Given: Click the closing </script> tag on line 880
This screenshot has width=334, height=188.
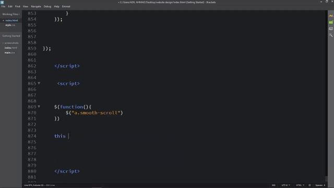Looking at the screenshot, I should tap(67, 171).
